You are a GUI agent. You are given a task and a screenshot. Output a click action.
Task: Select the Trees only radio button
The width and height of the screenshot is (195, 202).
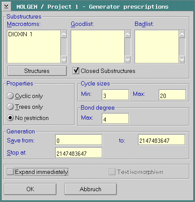coord(10,107)
